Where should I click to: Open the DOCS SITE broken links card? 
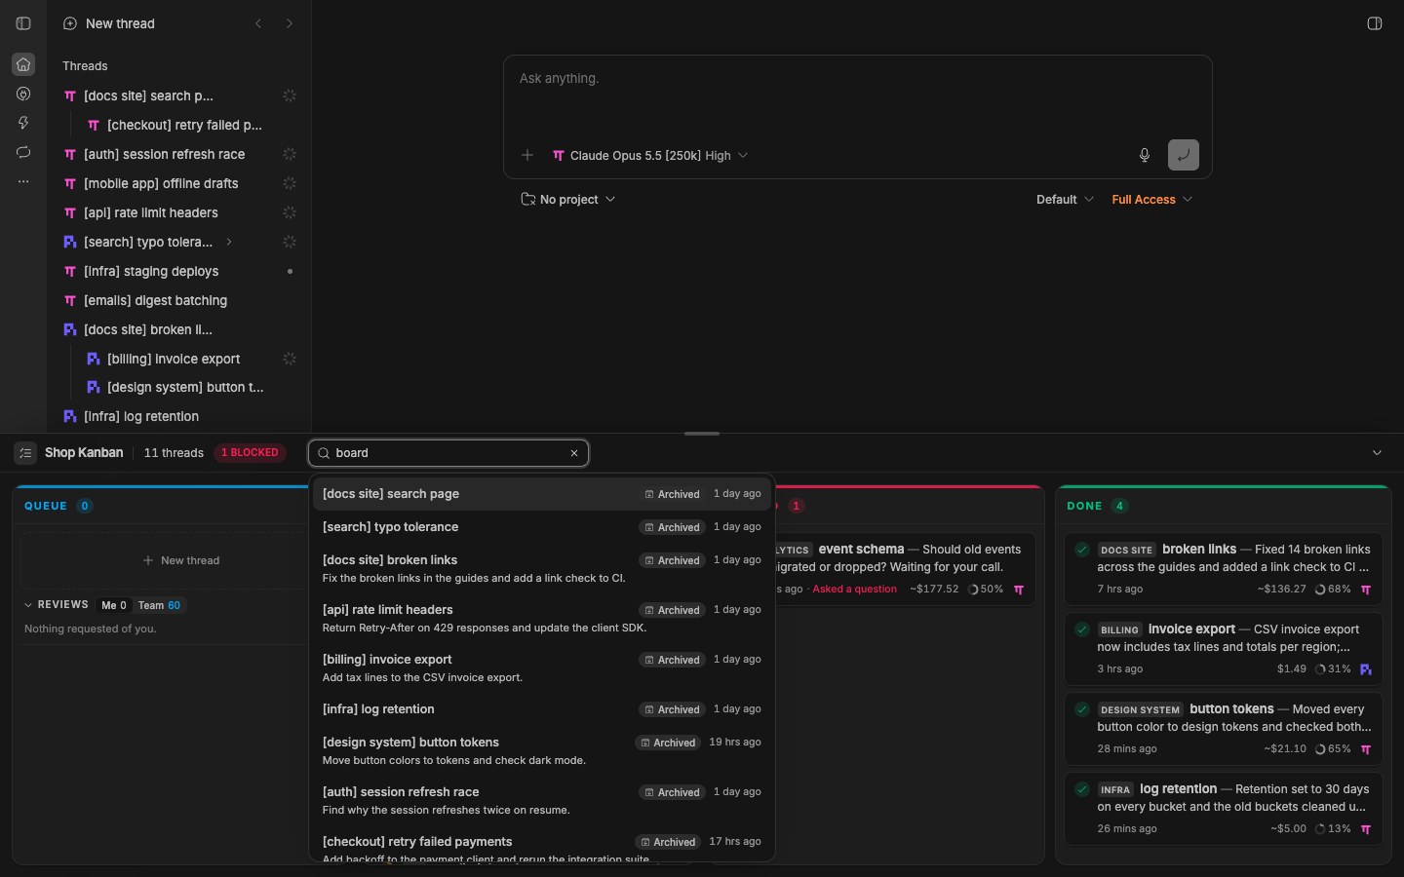point(1224,568)
